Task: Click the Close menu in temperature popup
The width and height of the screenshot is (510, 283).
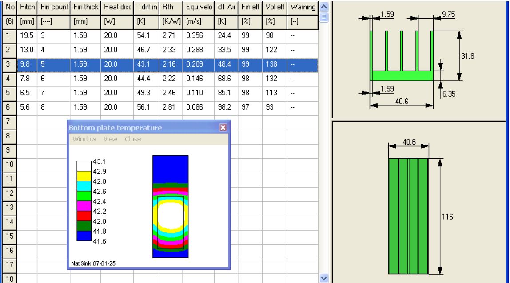Action: click(x=133, y=139)
